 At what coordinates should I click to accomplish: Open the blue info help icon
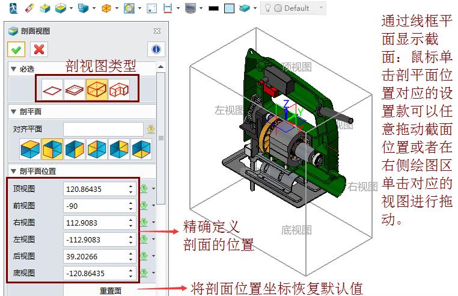tap(156, 49)
